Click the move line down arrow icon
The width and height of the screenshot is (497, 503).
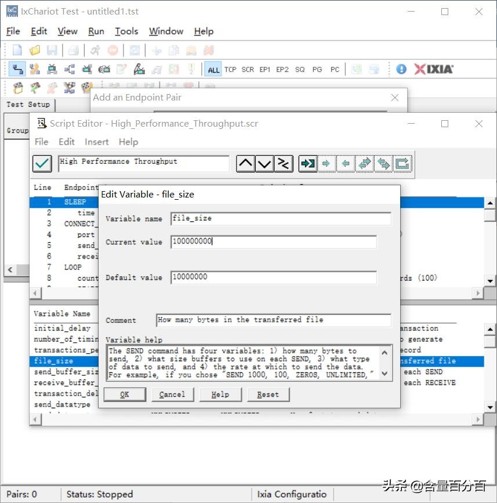click(x=264, y=164)
